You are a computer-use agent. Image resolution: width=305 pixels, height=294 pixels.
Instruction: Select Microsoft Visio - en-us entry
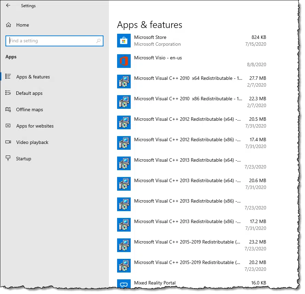tap(192, 61)
